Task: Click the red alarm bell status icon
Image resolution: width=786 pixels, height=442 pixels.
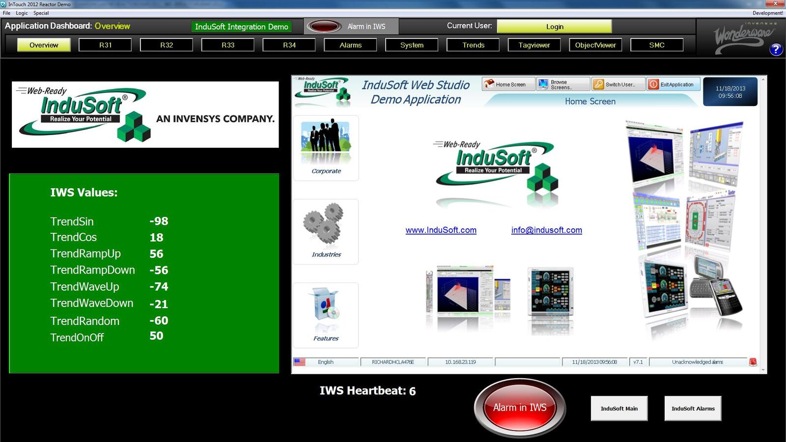Action: pyautogui.click(x=753, y=361)
